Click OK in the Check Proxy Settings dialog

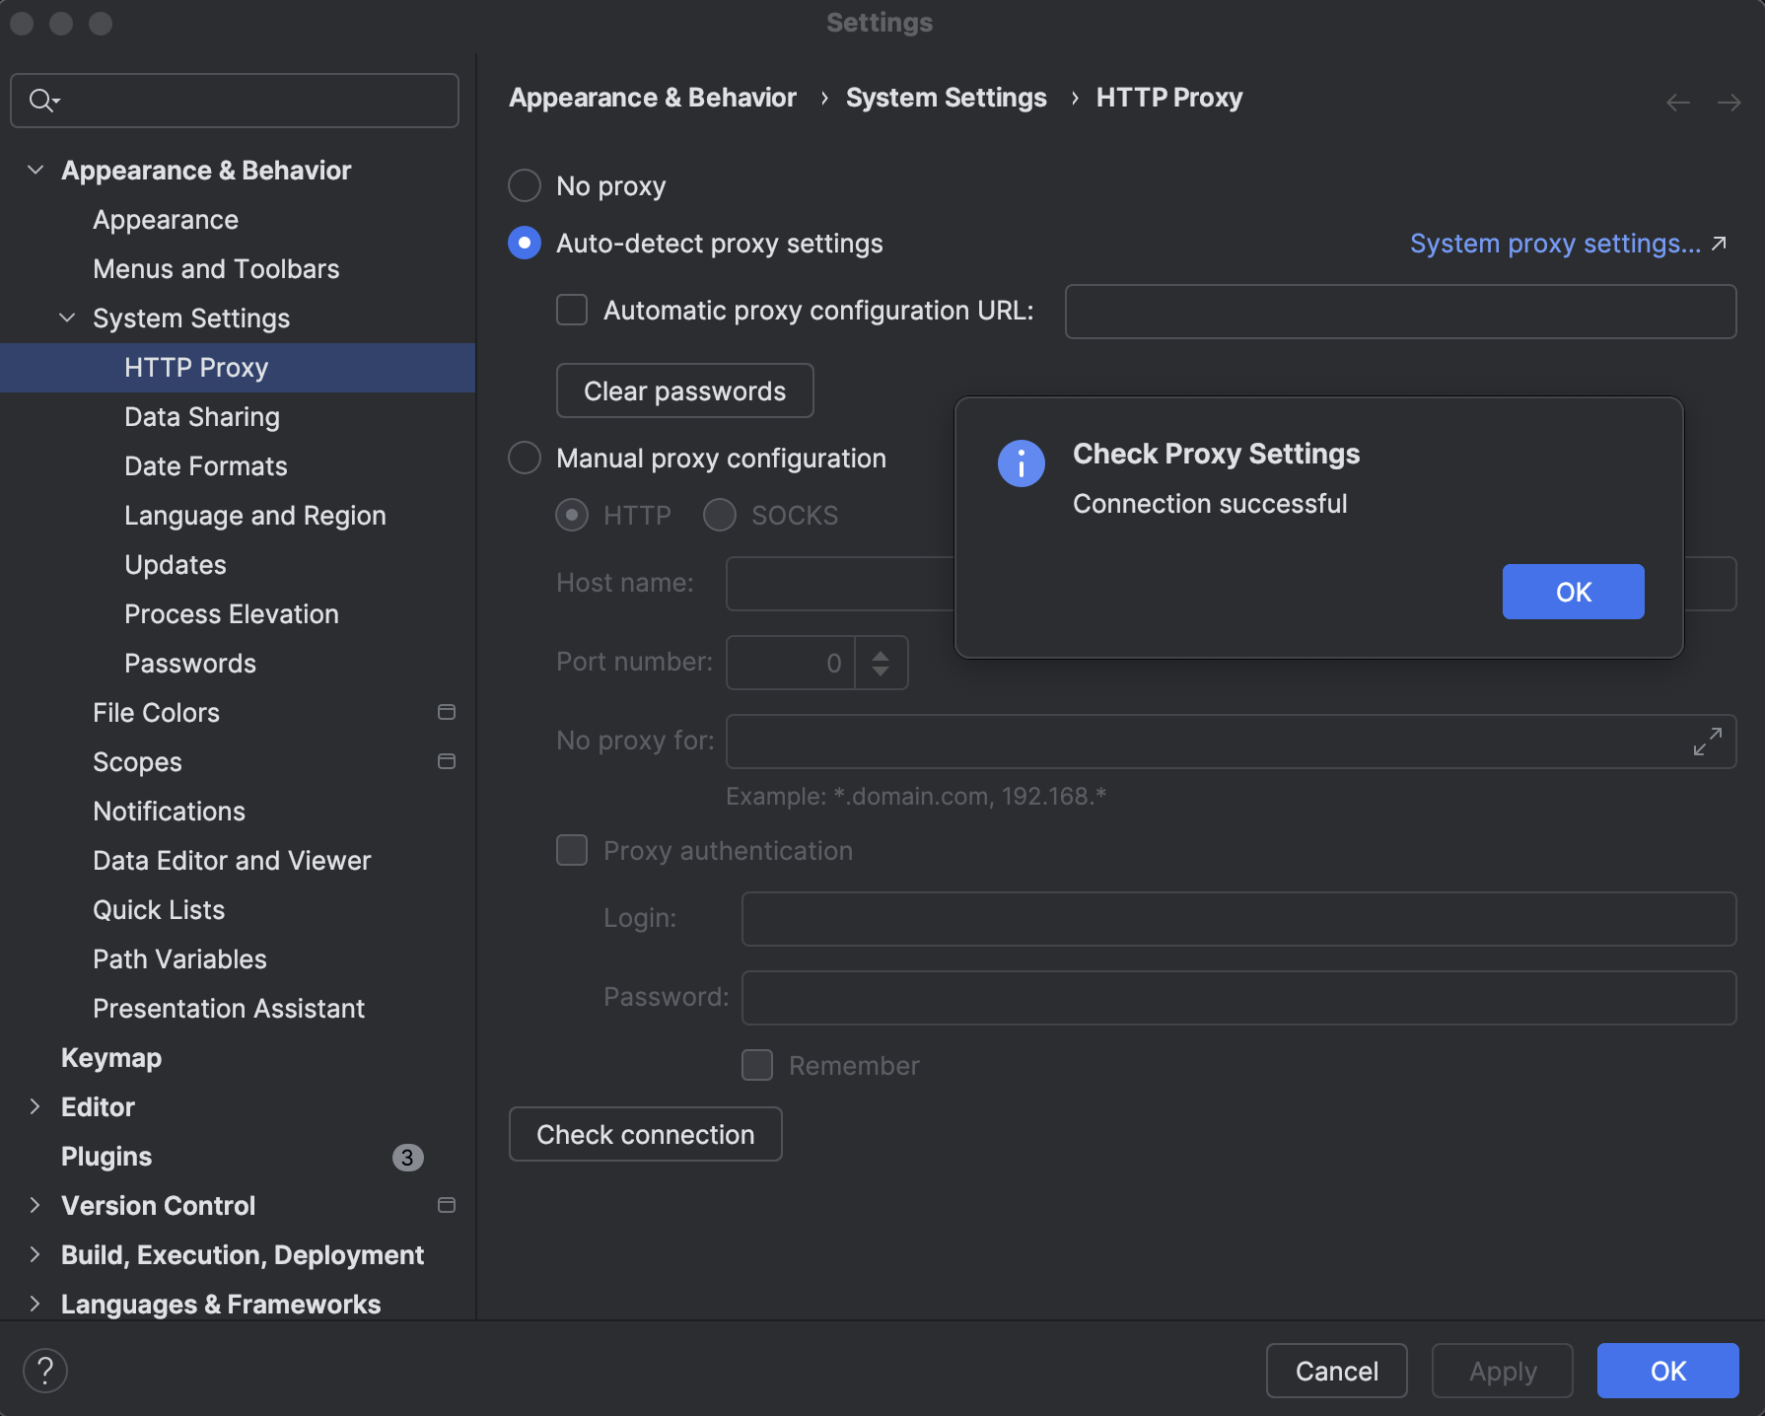click(x=1572, y=592)
